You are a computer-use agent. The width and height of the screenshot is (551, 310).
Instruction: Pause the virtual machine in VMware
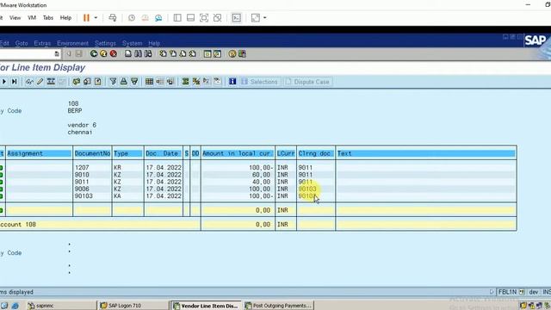point(86,17)
